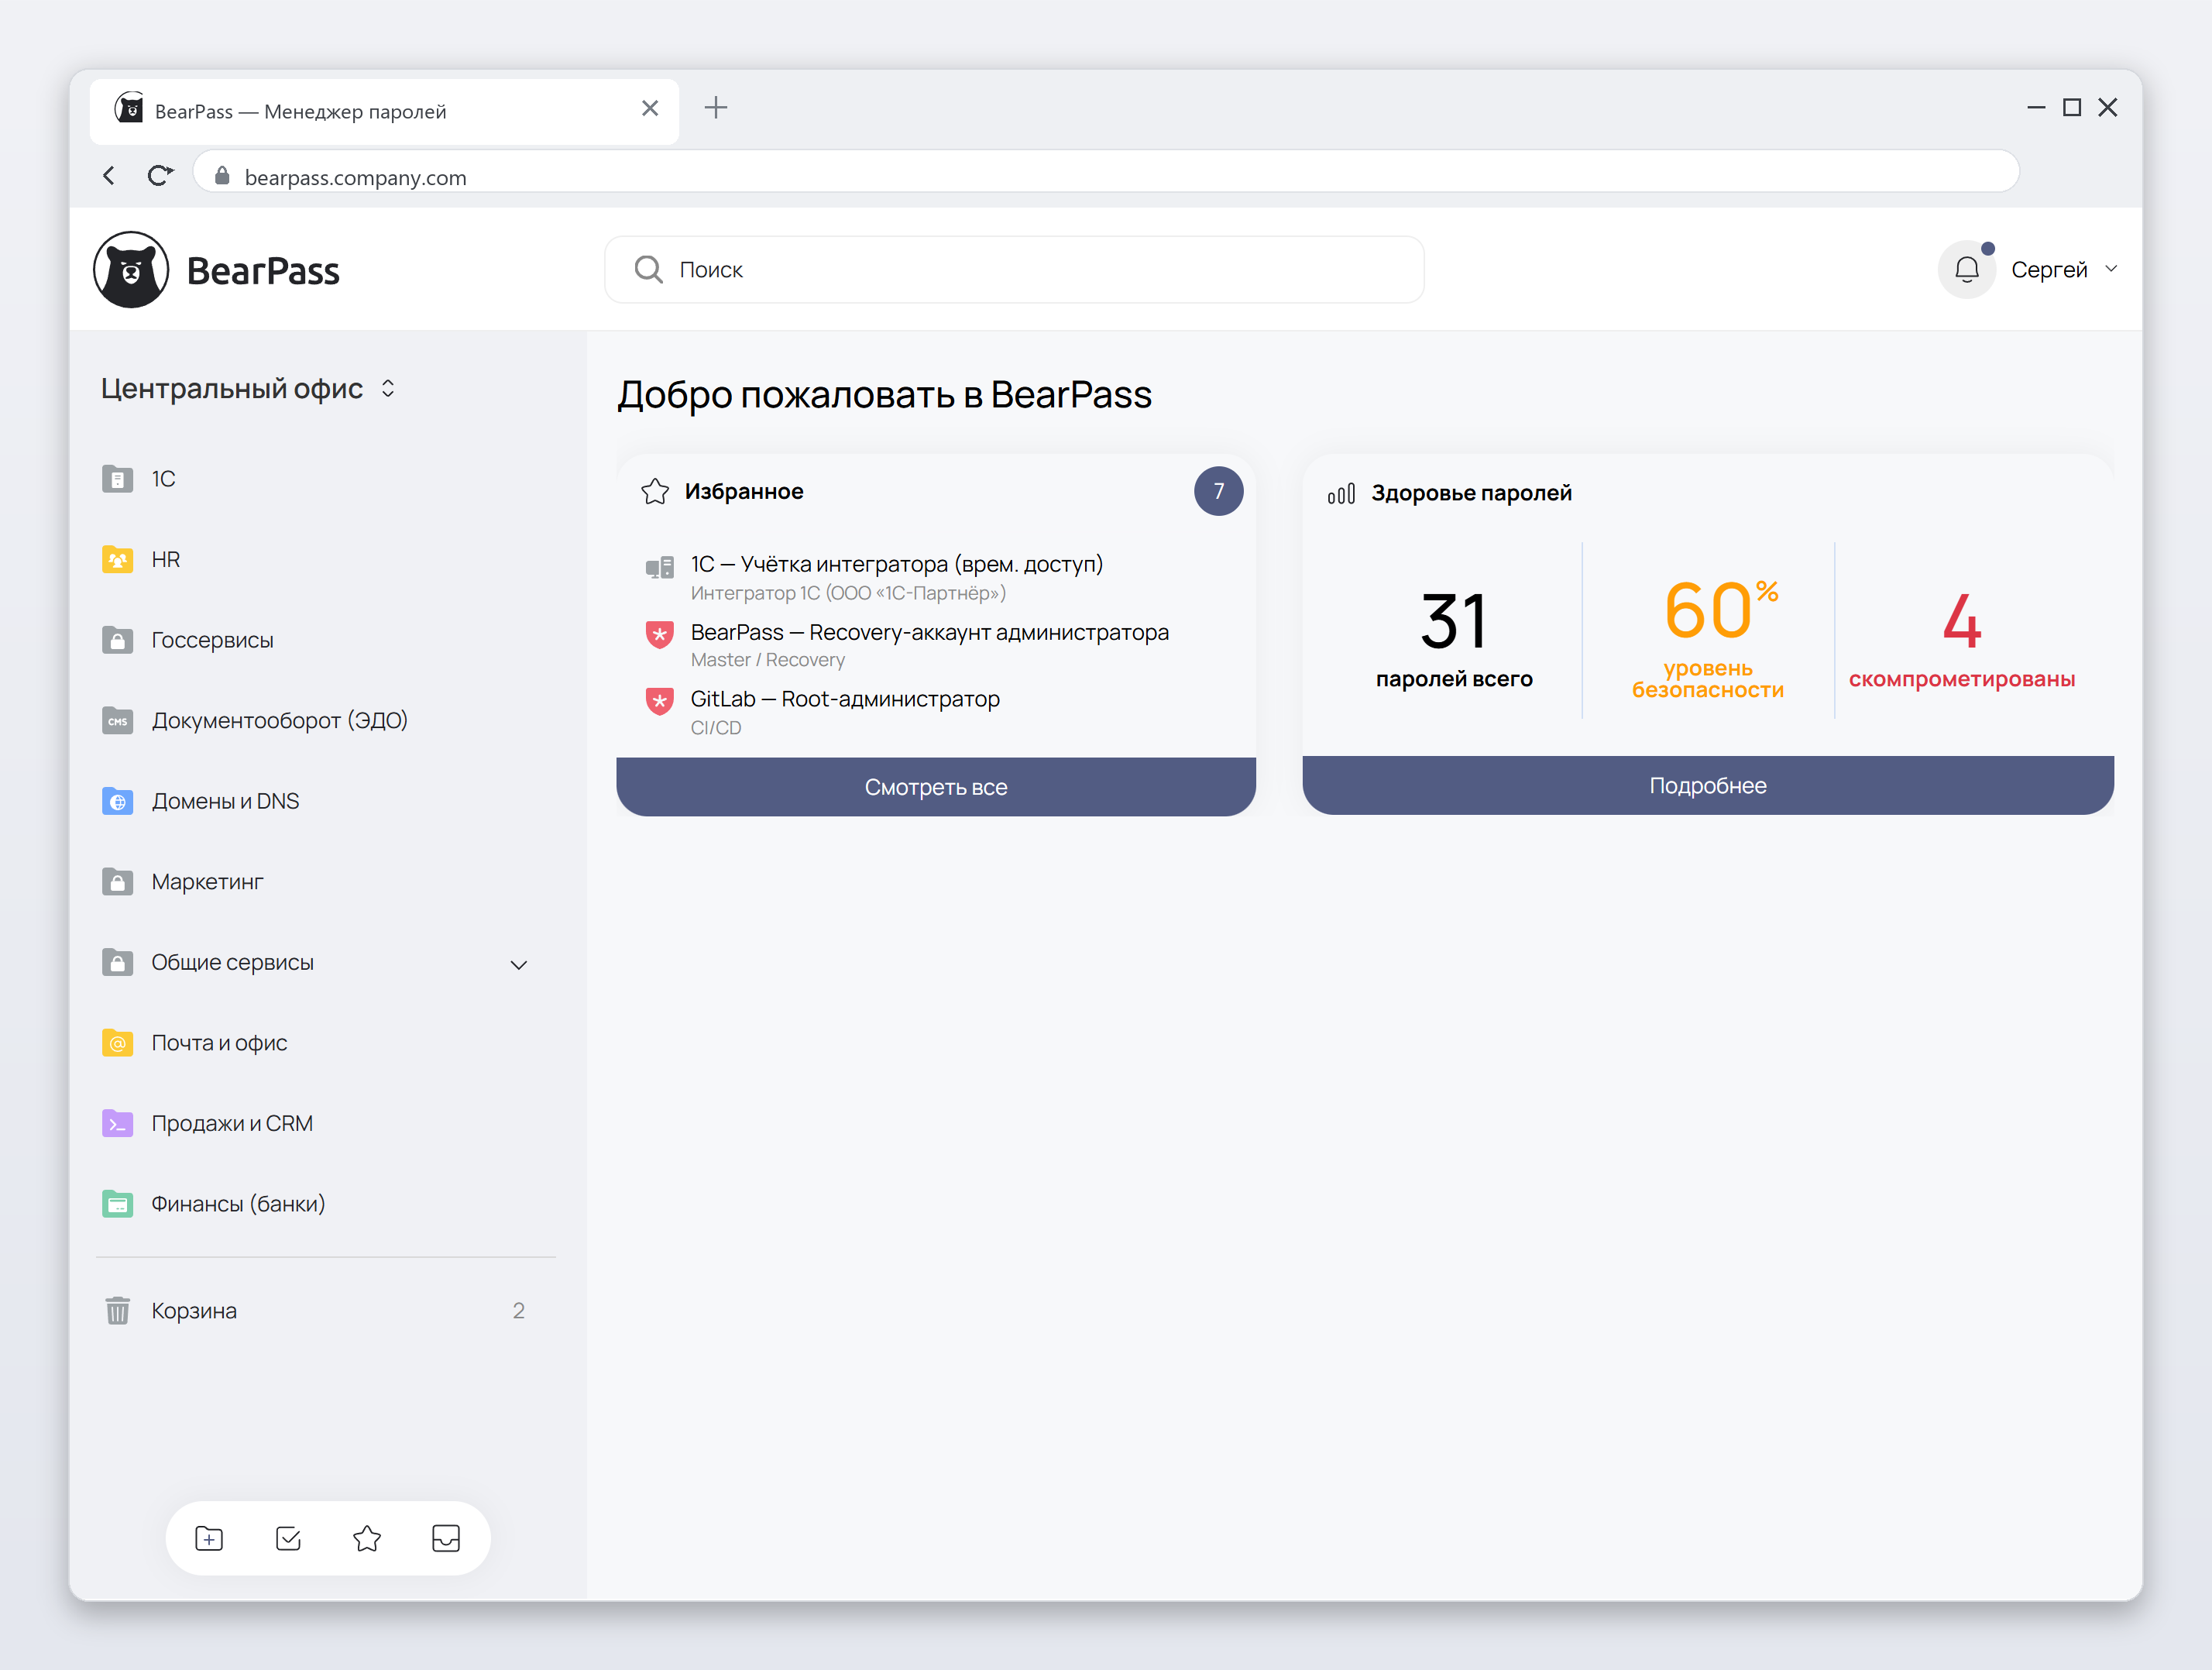Viewport: 2212px width, 1670px height.
Task: Click the favorites count badge 7
Action: click(x=1218, y=491)
